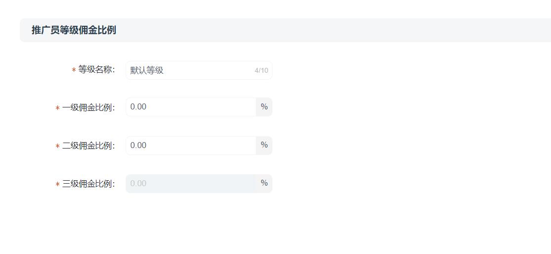This screenshot has width=551, height=254.
Task: Click the red asterisk beside 三级佣金比例
Action: (x=58, y=184)
